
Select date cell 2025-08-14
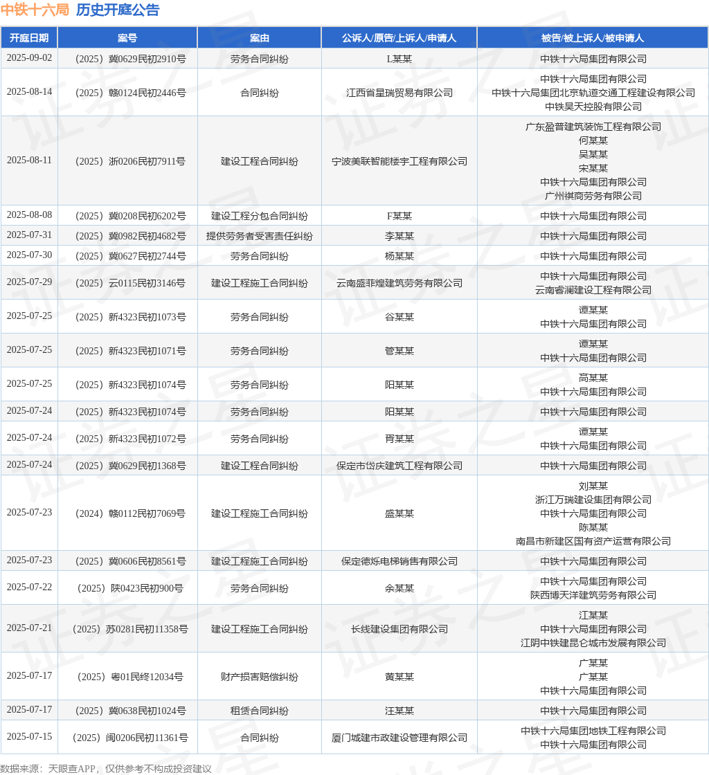click(x=29, y=92)
